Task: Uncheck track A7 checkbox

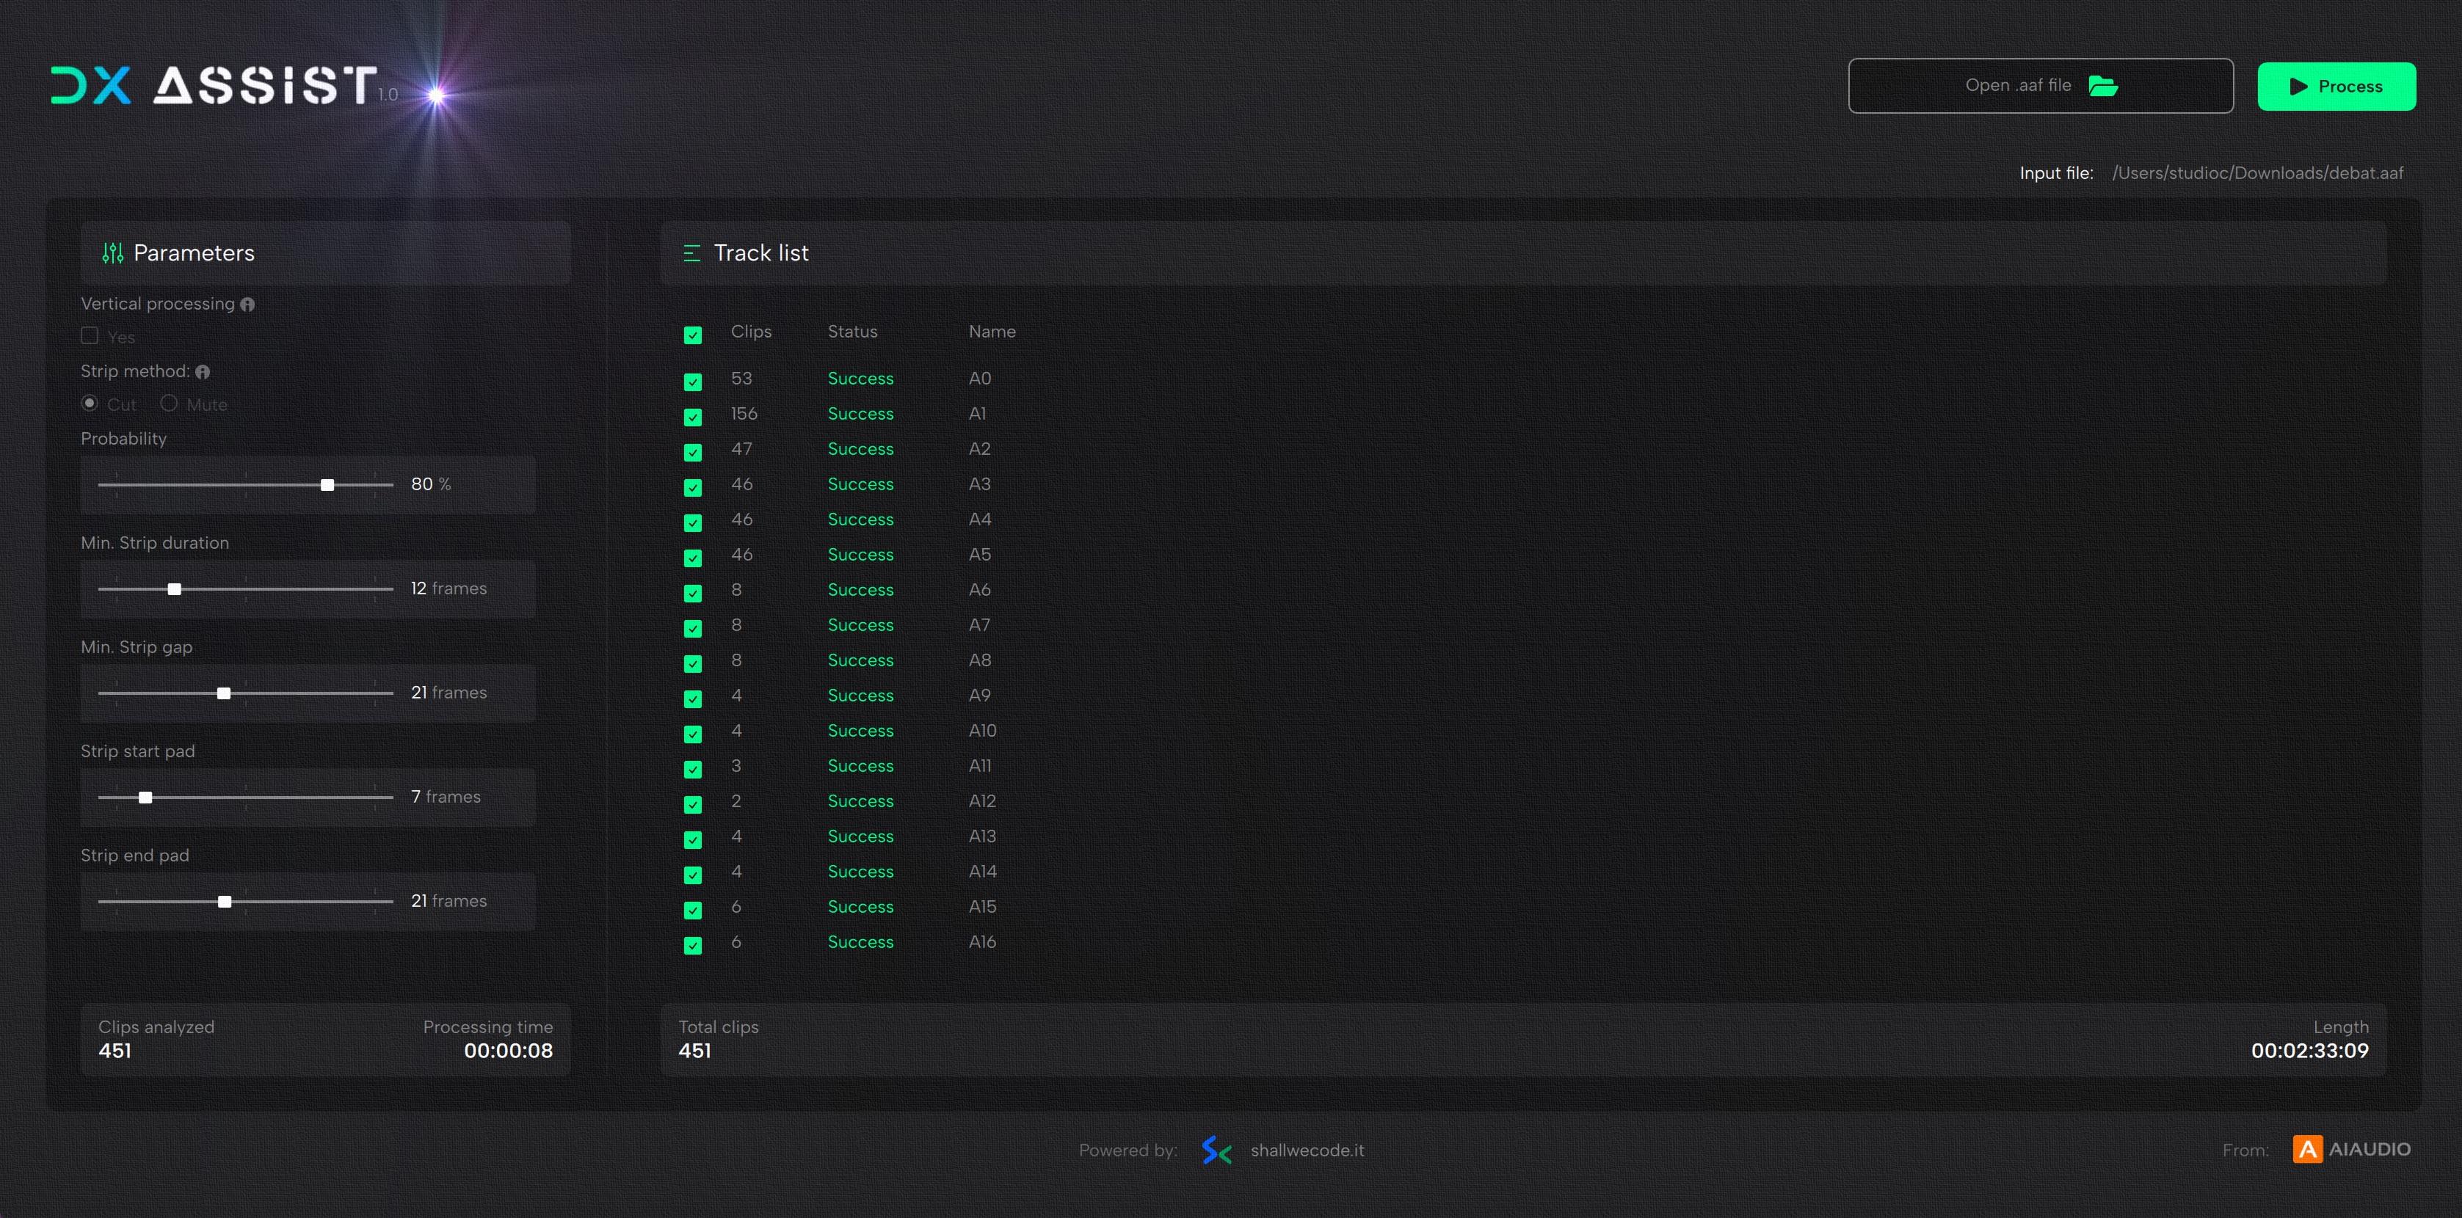Action: (693, 627)
